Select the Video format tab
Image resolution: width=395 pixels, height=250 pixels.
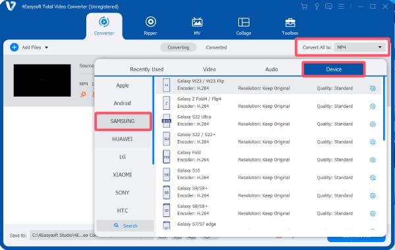click(x=209, y=69)
